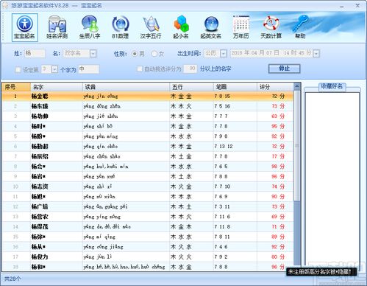The height and width of the screenshot is (286, 367).
Task: Select row 14 name 杨得茂
Action: (40, 227)
